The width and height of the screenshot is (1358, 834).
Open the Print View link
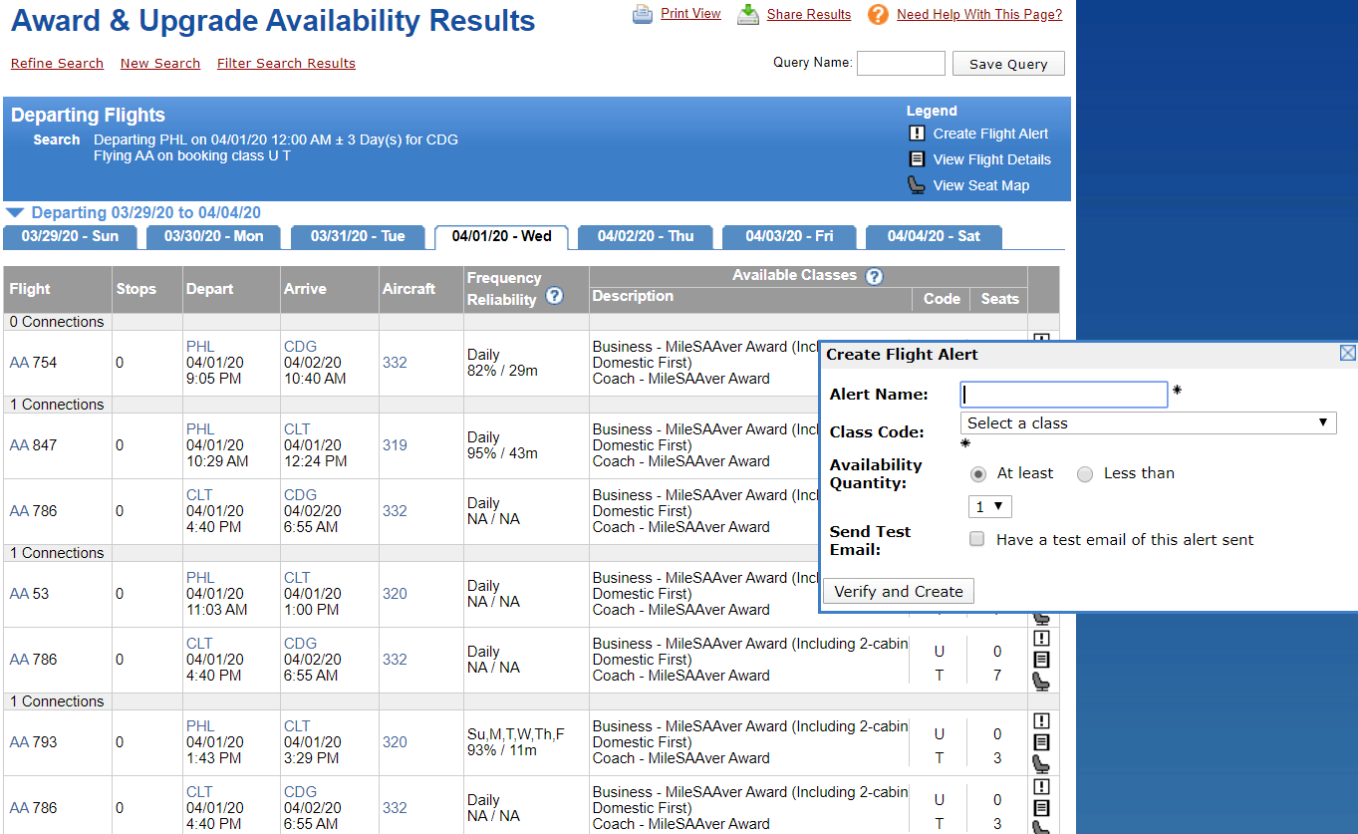[x=690, y=14]
